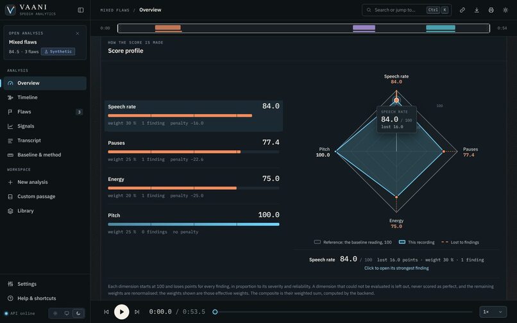The height and width of the screenshot is (323, 517).
Task: Skip to the previous marker in player
Action: pos(106,312)
